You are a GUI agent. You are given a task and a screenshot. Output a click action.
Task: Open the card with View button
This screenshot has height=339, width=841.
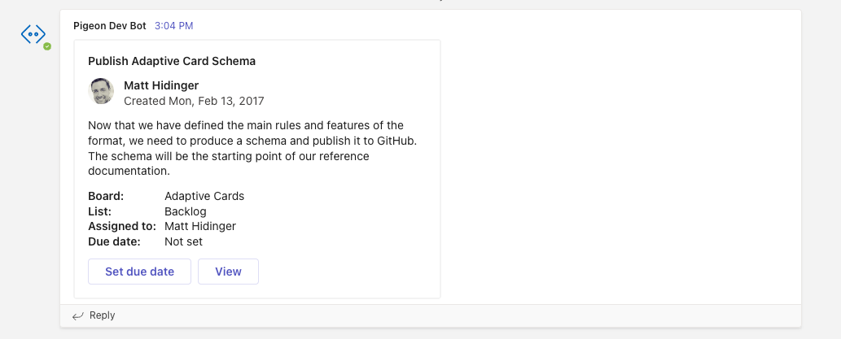point(229,272)
